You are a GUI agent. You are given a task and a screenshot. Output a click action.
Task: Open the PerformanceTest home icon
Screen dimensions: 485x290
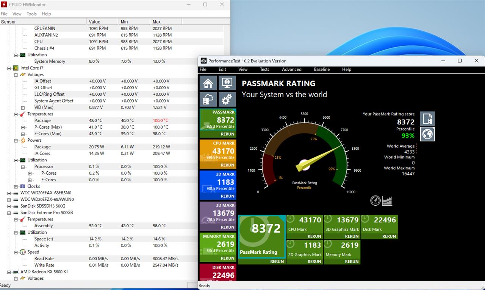[x=208, y=83]
